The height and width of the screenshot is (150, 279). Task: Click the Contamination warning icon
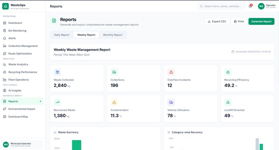114,102
